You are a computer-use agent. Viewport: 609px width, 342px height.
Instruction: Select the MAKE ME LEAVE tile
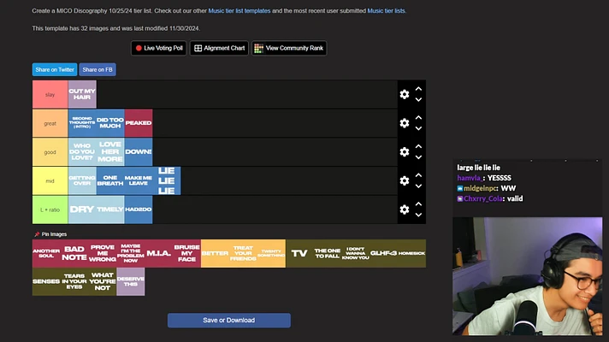(139, 180)
